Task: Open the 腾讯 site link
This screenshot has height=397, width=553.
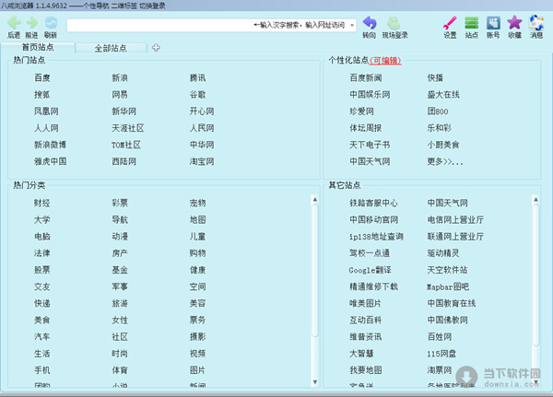Action: coord(197,78)
